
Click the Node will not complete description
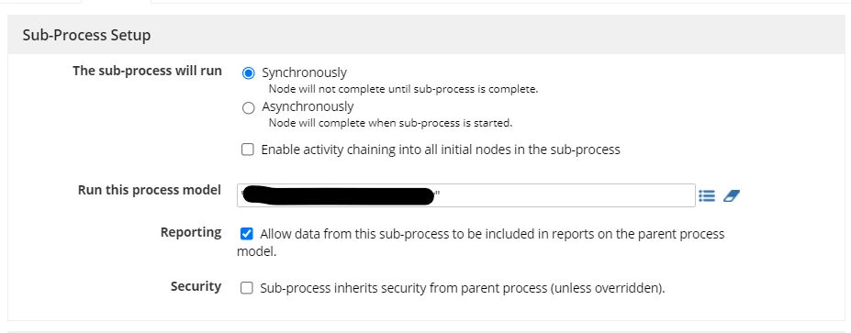click(x=403, y=89)
